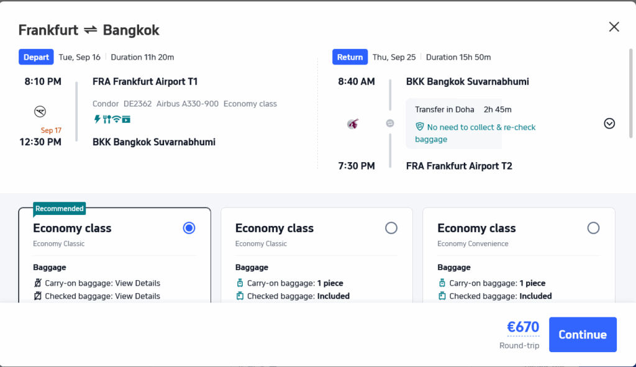Screen dimensions: 636x367
Task: Click the baggage protection shield icon
Action: point(420,127)
